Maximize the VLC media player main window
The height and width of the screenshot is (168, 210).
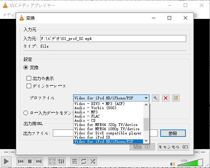click(x=185, y=5)
